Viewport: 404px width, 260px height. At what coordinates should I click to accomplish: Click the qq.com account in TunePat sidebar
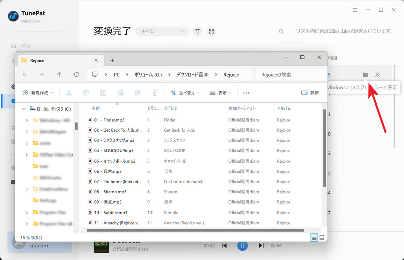click(39, 242)
